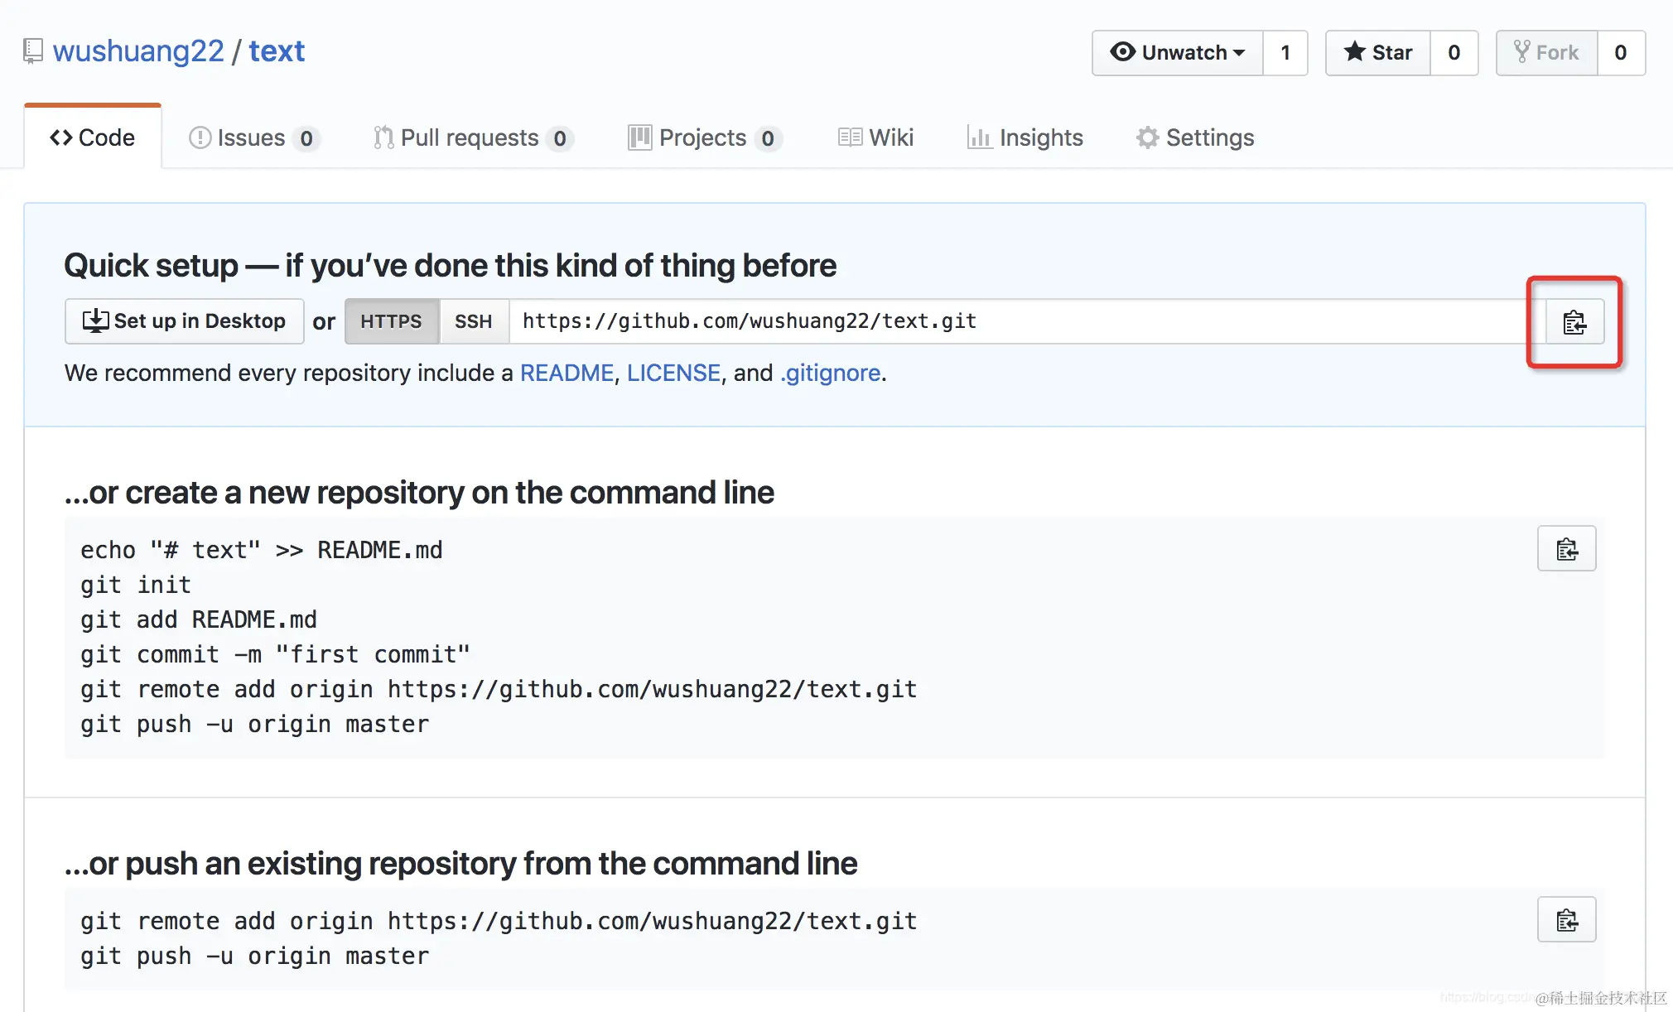The height and width of the screenshot is (1012, 1673).
Task: Star this repository
Action: [x=1378, y=52]
